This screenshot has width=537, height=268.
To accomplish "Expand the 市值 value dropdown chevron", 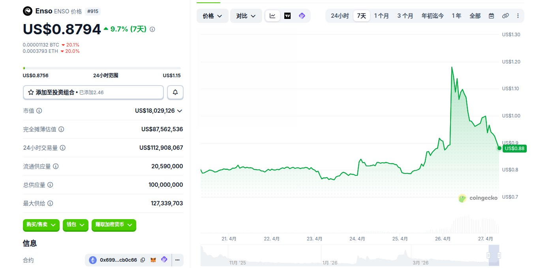I will pyautogui.click(x=180, y=111).
